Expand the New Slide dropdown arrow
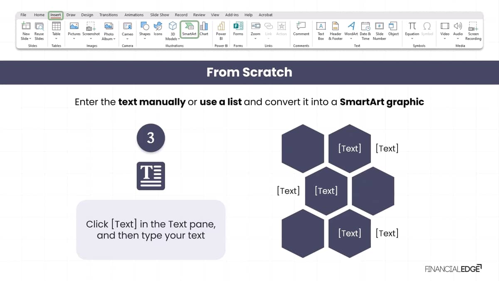This screenshot has height=281, width=499. (30, 39)
